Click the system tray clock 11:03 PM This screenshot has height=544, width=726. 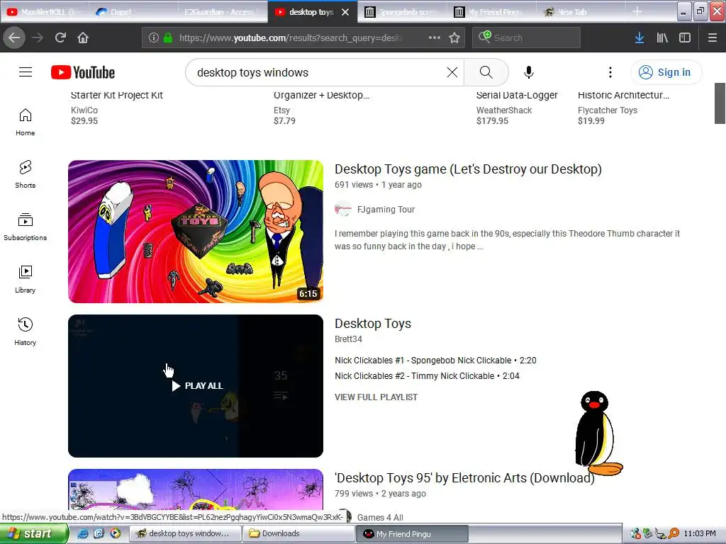(700, 533)
